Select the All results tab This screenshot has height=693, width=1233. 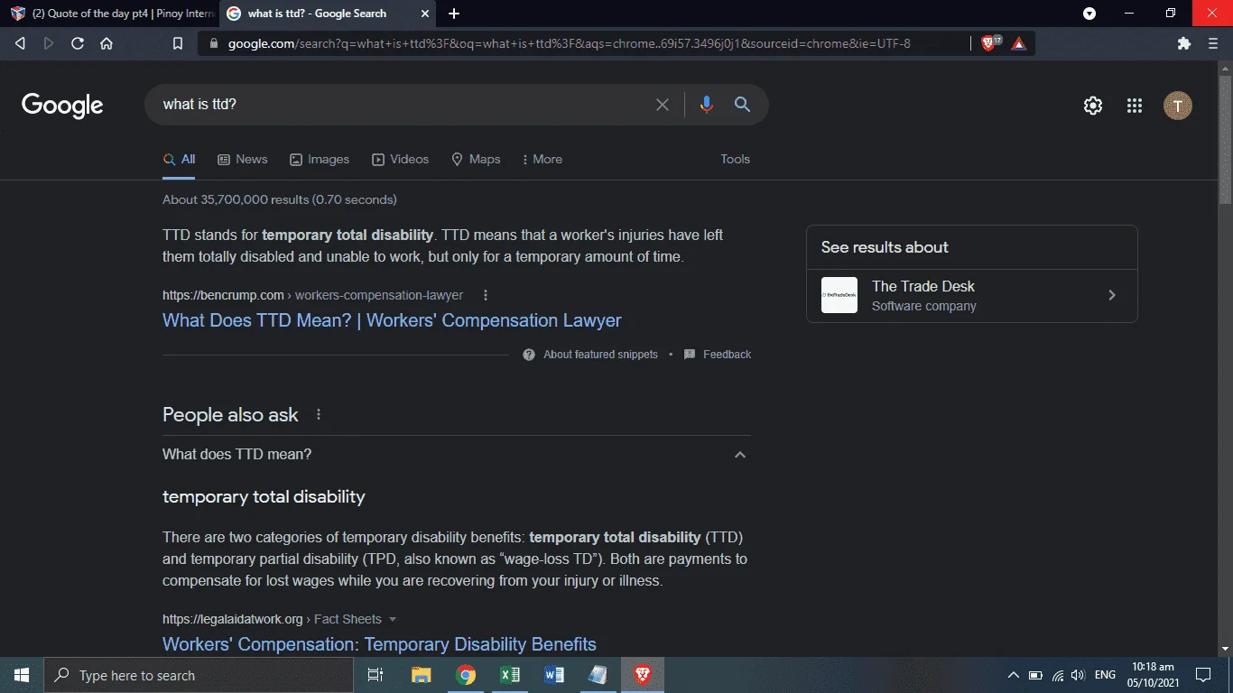[x=179, y=159]
